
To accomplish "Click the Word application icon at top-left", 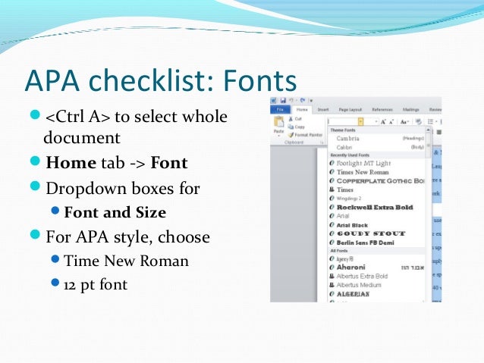I will pos(274,101).
